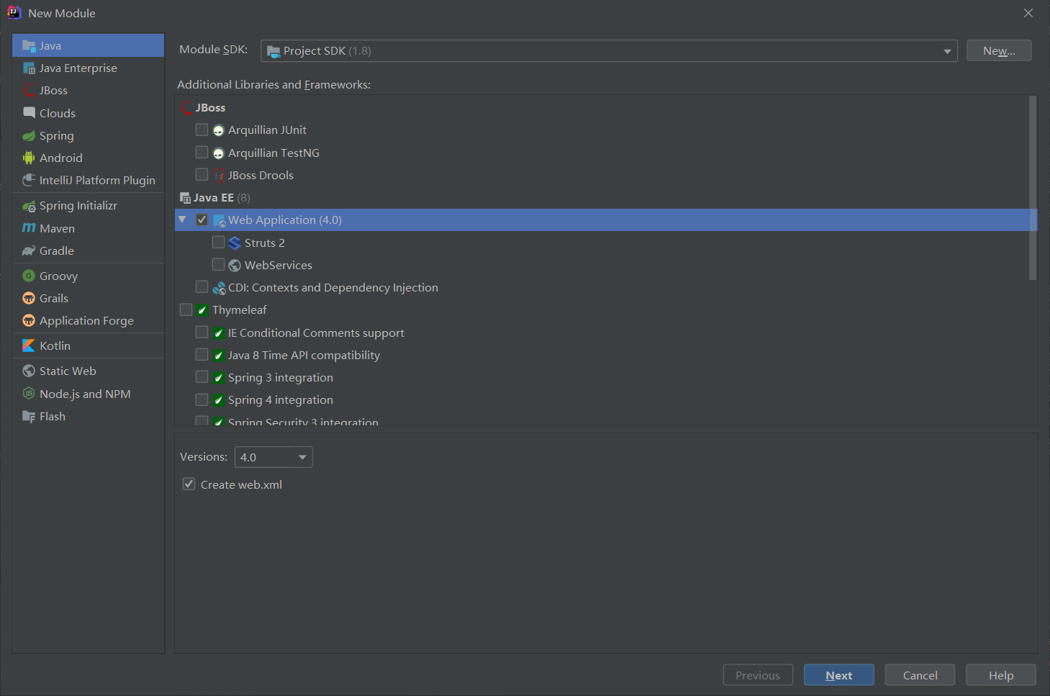Enable IE Conditional Comments support checkbox

202,333
